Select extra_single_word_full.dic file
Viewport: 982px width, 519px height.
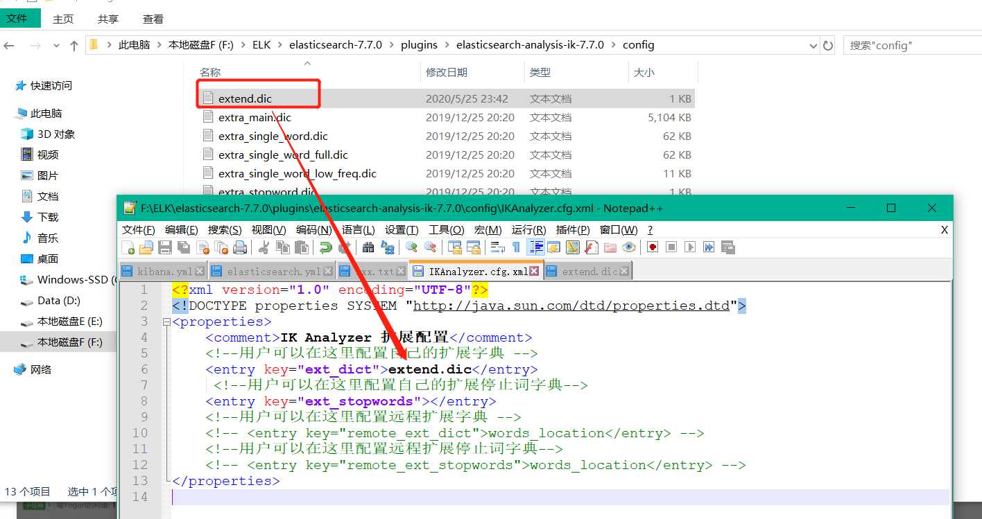(x=283, y=155)
